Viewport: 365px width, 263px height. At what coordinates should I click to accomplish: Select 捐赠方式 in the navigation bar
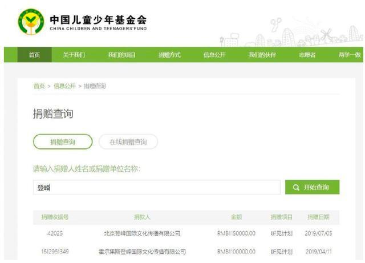169,55
